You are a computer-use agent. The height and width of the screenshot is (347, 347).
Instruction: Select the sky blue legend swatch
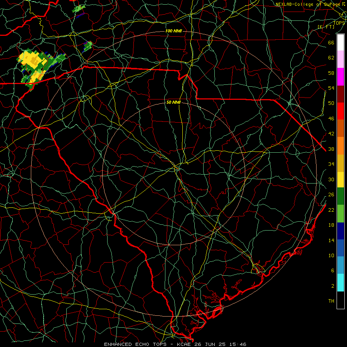point(340,265)
